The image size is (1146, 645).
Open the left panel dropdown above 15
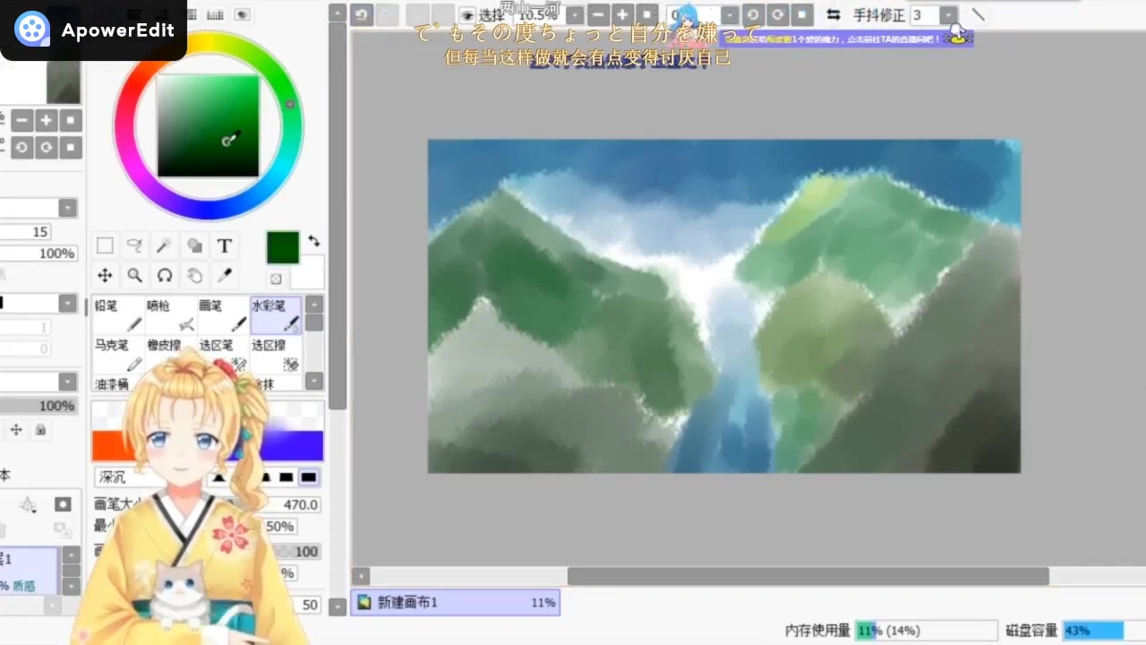68,208
